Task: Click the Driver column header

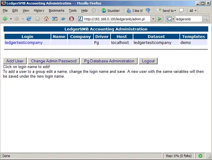Action: pyautogui.click(x=102, y=37)
